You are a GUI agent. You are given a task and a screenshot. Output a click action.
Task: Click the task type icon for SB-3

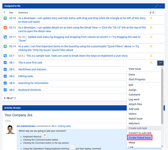(x=5, y=76)
